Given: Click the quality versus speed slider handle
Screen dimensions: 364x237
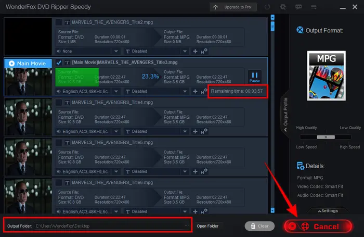Looking at the screenshot, I should 326,137.
